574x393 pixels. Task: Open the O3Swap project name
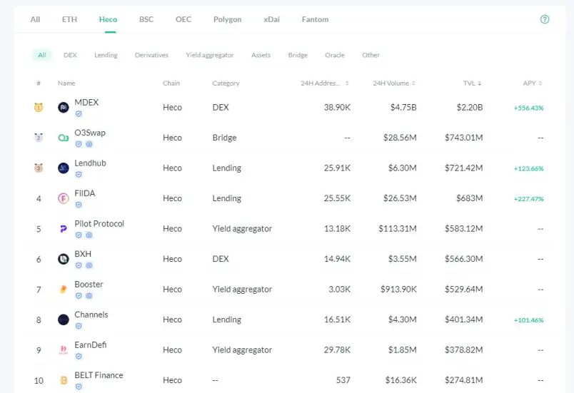tap(90, 133)
